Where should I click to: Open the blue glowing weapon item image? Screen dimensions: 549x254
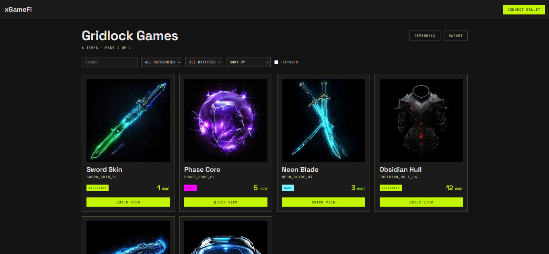128,238
